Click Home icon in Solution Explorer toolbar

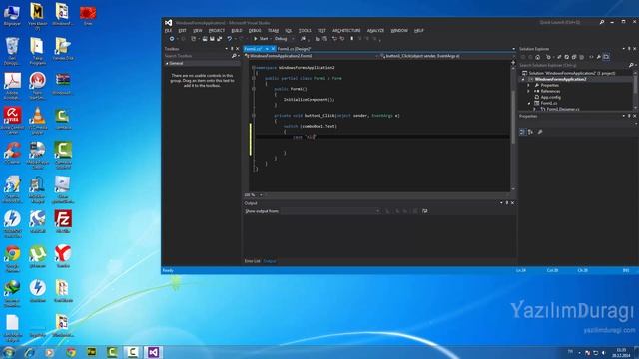538,57
